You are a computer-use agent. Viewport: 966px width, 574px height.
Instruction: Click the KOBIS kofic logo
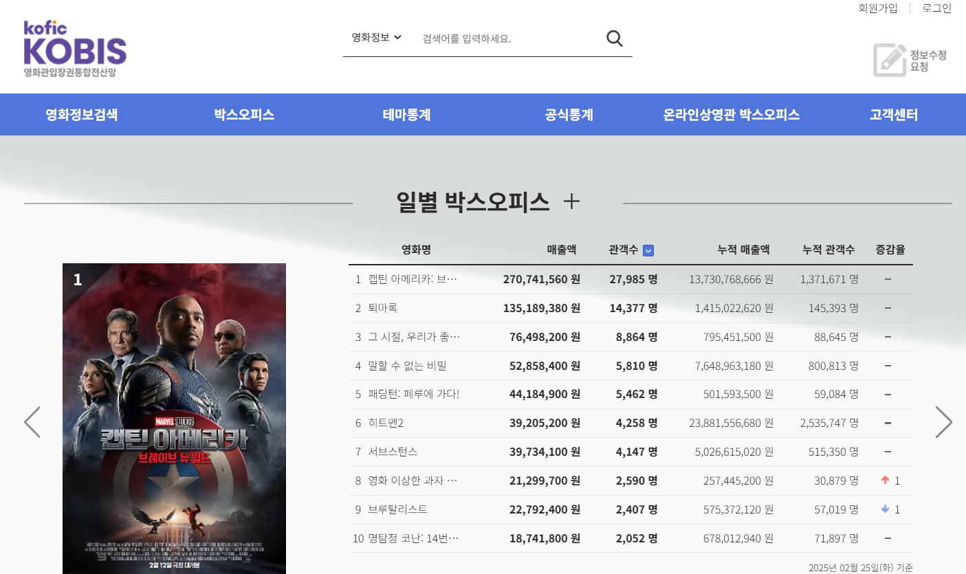coord(75,48)
